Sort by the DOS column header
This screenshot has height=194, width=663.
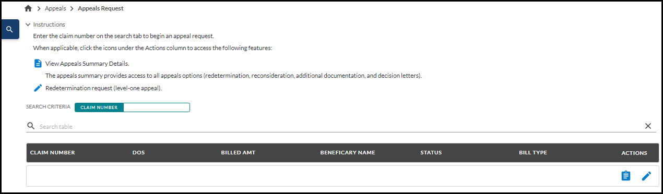click(138, 153)
